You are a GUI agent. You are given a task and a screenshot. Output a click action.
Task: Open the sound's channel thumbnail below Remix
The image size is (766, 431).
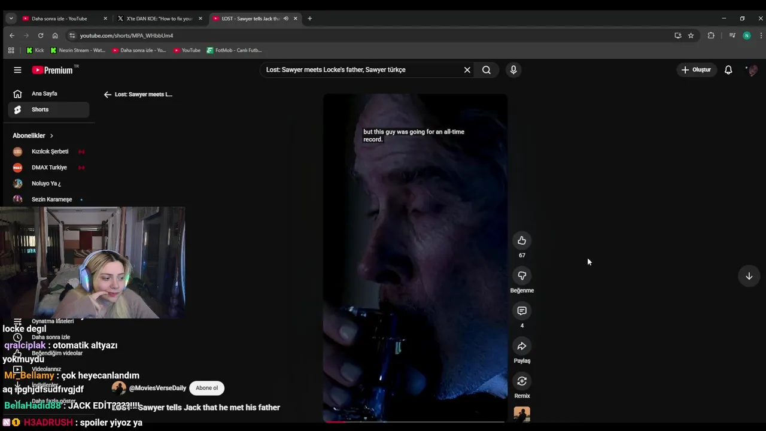(x=522, y=414)
